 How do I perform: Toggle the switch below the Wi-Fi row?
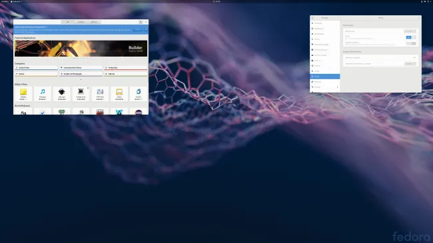[411, 43]
